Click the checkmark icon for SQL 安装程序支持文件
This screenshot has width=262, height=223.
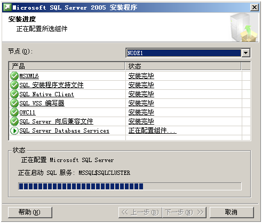pyautogui.click(x=14, y=85)
